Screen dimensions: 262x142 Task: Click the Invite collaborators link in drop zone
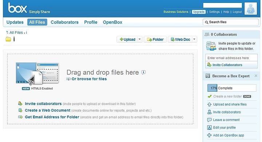click(x=43, y=104)
